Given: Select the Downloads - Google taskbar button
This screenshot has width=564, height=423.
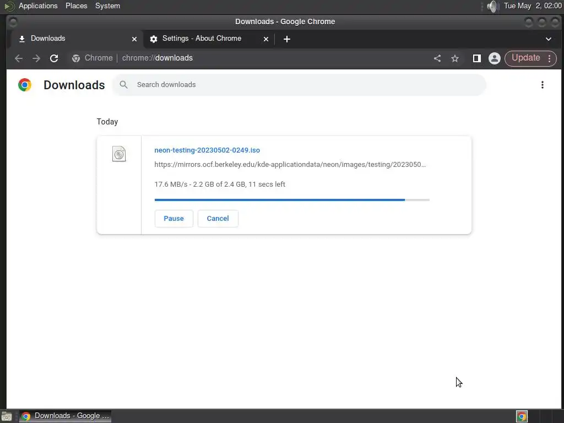Looking at the screenshot, I should coord(65,416).
